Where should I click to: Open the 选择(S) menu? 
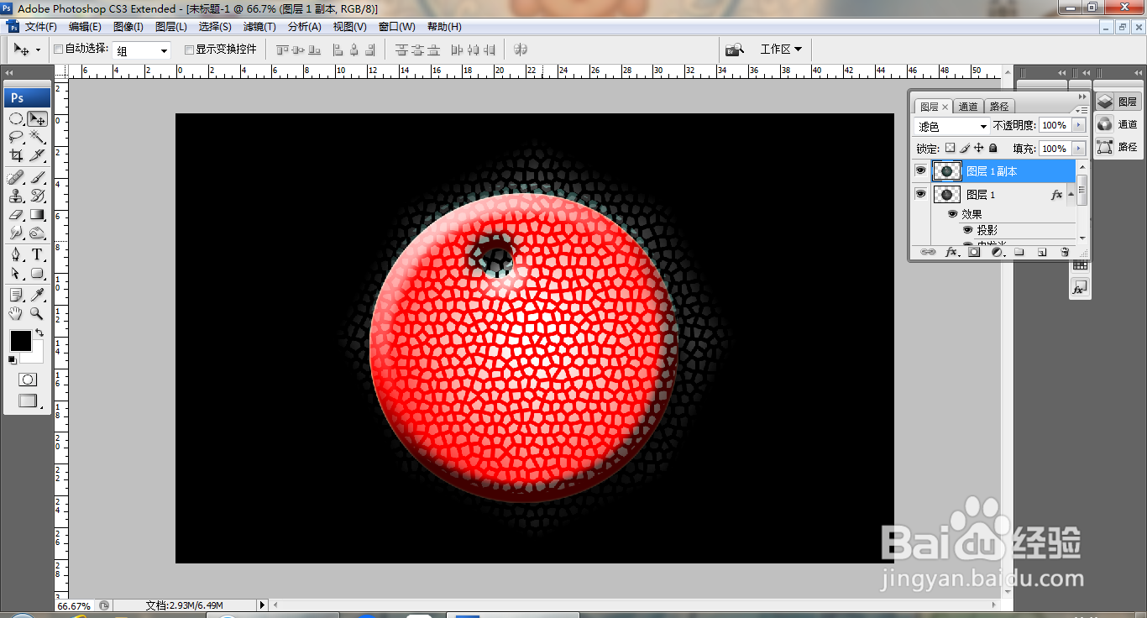click(x=215, y=27)
